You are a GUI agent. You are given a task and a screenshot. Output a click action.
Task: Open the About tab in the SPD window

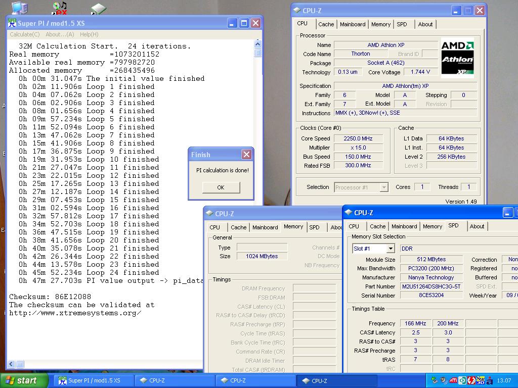(477, 226)
